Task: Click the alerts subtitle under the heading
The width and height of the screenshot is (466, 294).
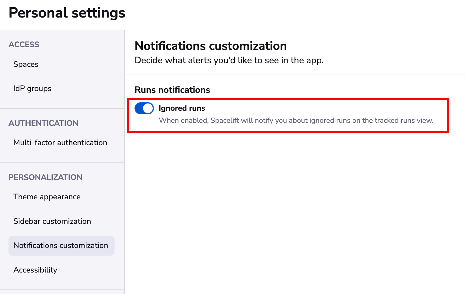Action: click(229, 60)
